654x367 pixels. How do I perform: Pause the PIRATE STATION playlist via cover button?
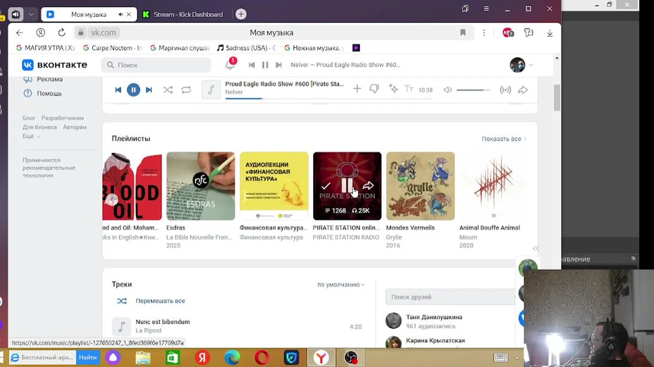coord(347,186)
